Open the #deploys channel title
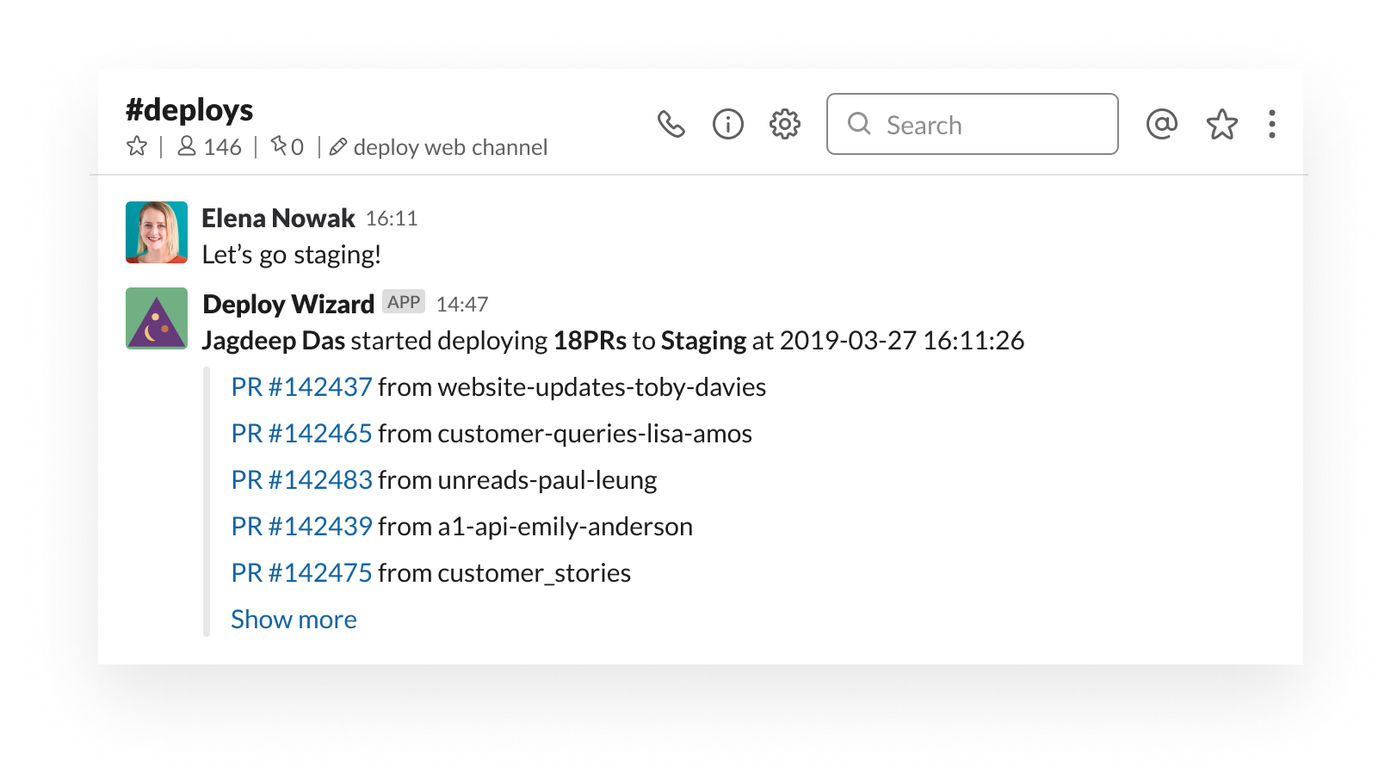 (x=189, y=110)
